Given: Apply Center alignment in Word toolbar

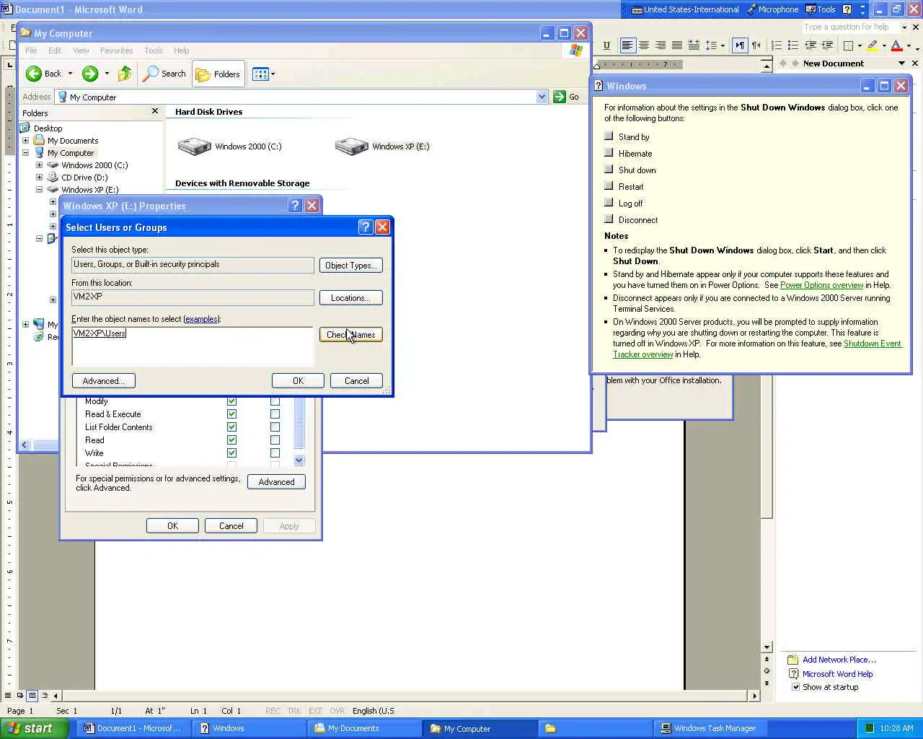Looking at the screenshot, I should [x=644, y=45].
